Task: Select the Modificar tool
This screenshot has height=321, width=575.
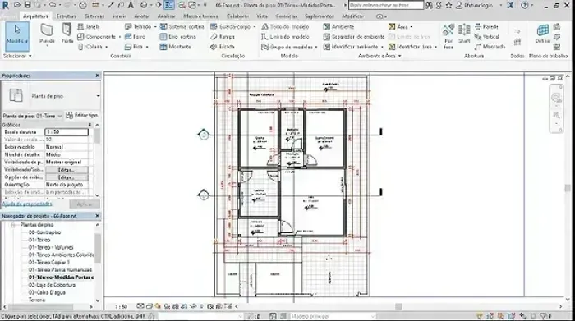Action: [17, 36]
